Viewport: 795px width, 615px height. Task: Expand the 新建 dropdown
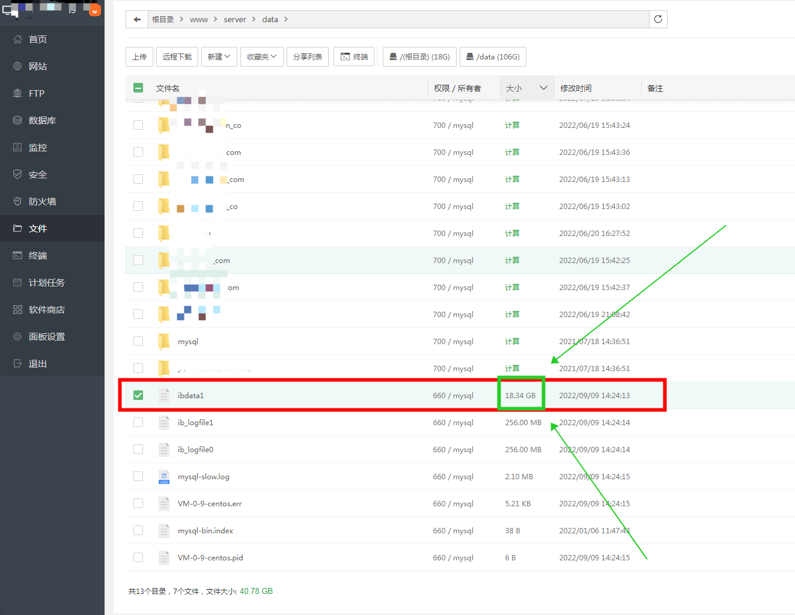click(x=219, y=56)
